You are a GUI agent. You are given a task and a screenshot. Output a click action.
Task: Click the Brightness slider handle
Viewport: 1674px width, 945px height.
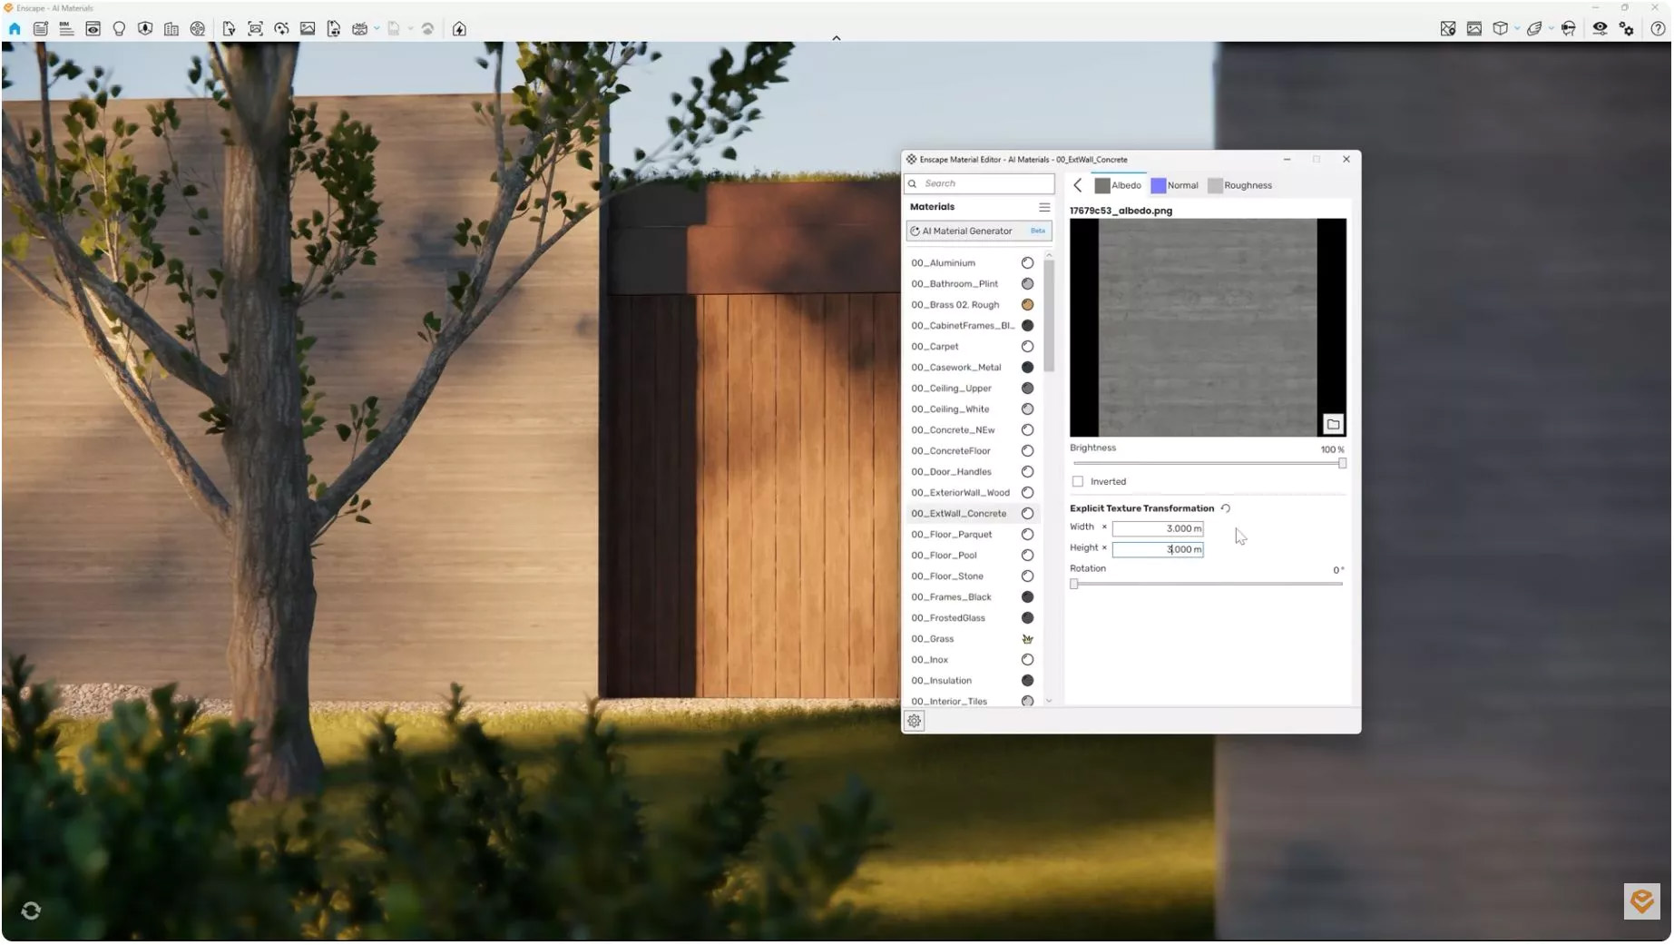coord(1342,464)
